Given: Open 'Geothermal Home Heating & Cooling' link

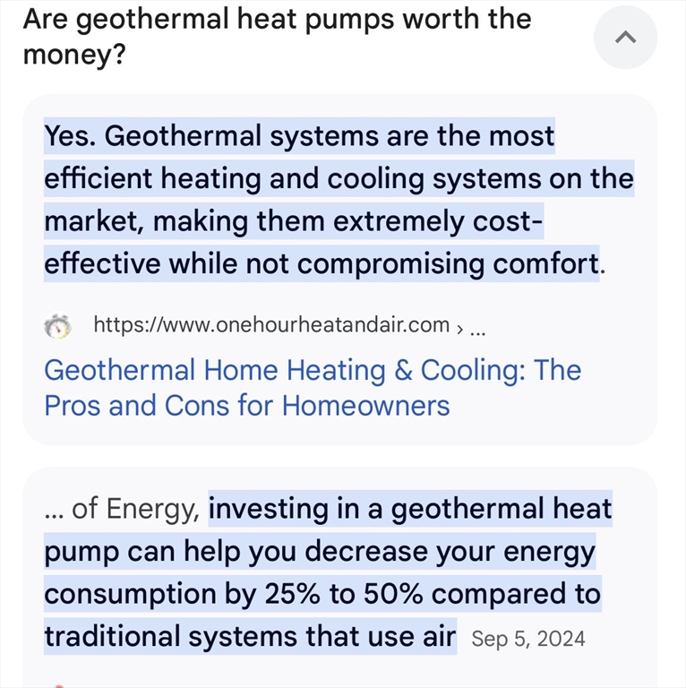Looking at the screenshot, I should coord(312,370).
